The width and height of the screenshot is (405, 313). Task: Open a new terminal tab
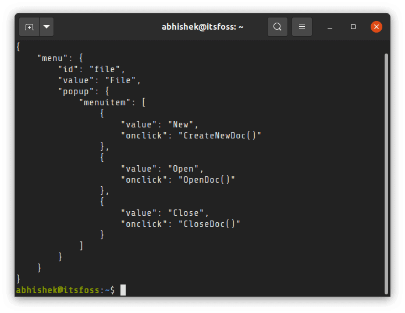point(29,27)
